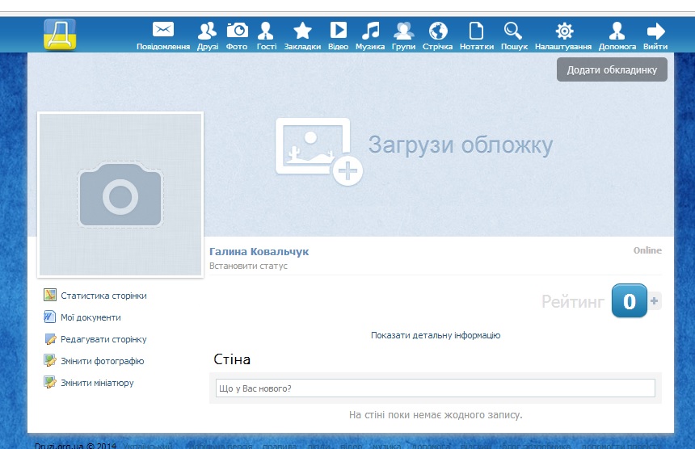Click Встановити статус link
The height and width of the screenshot is (449, 695).
[248, 266]
